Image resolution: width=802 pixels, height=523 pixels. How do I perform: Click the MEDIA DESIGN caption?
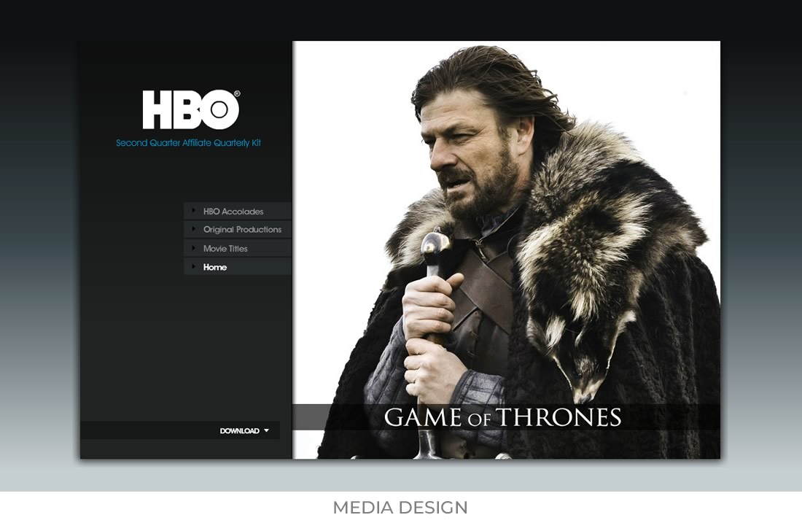(x=400, y=508)
